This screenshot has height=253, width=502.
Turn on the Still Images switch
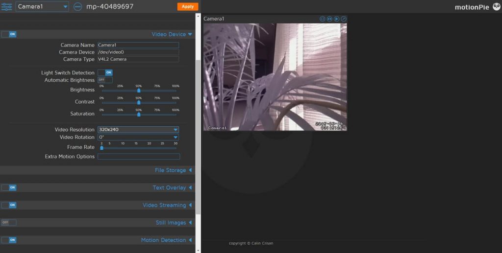[9, 222]
